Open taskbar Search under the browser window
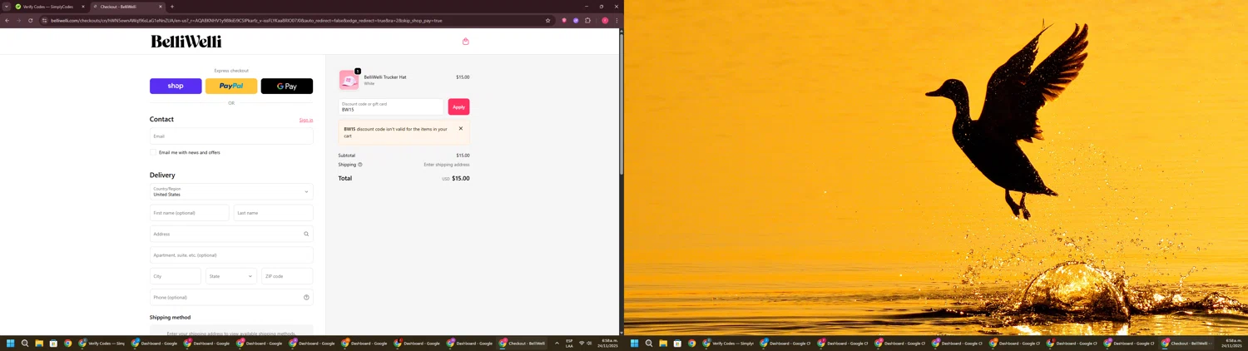 click(25, 343)
